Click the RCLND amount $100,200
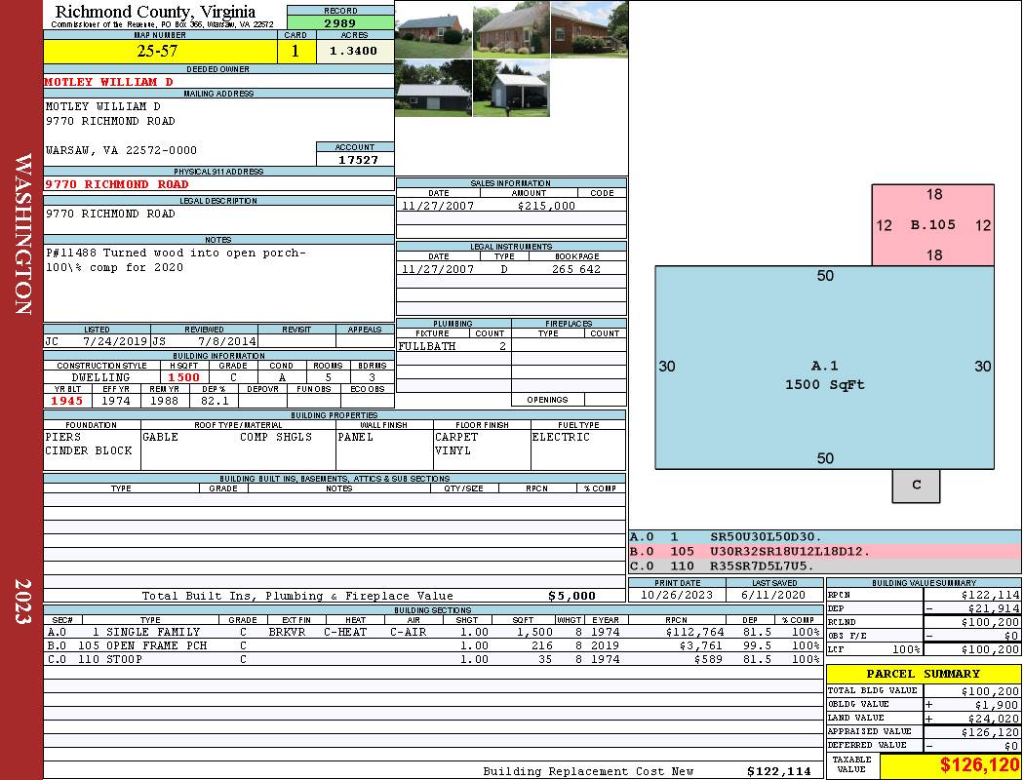This screenshot has width=1024, height=780. pyautogui.click(x=990, y=622)
